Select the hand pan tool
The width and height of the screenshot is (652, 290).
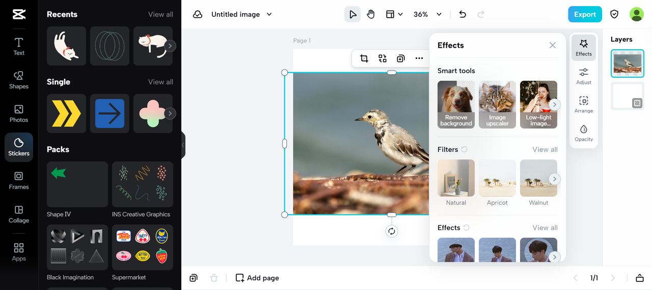click(x=370, y=14)
